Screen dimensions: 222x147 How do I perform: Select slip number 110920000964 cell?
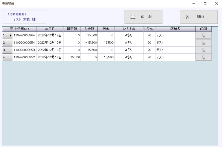point(25,35)
